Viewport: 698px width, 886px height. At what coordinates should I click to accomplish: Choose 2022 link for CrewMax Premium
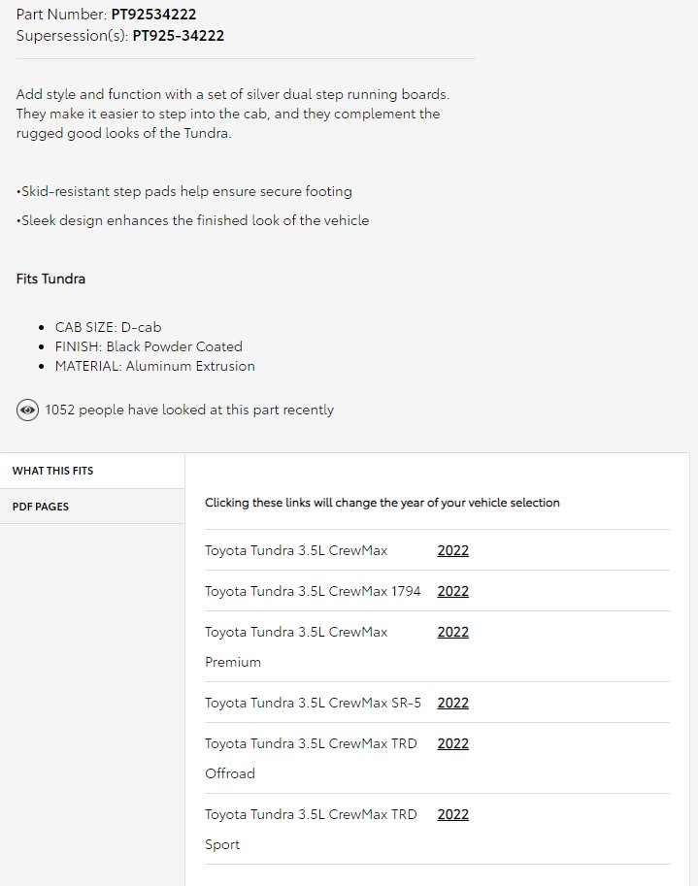(x=452, y=632)
